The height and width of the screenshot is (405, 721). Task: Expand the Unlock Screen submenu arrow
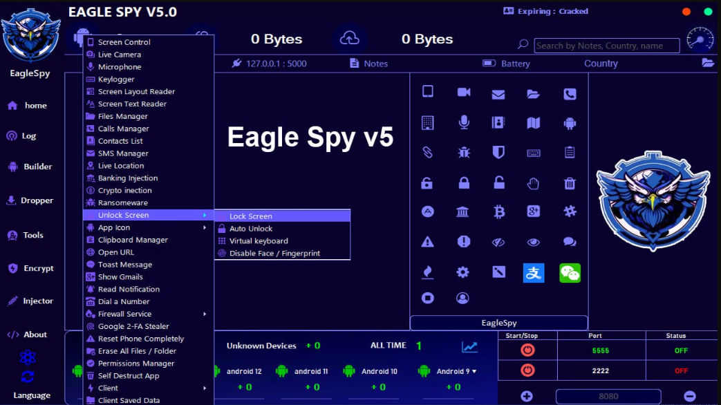click(x=205, y=215)
